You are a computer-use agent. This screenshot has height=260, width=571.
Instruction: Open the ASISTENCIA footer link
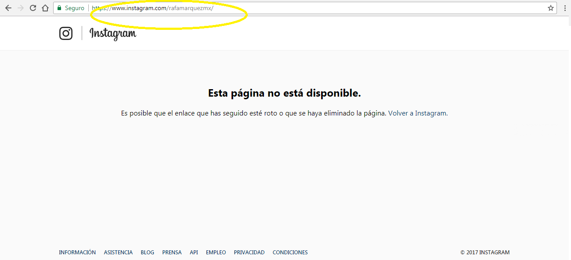(x=118, y=253)
